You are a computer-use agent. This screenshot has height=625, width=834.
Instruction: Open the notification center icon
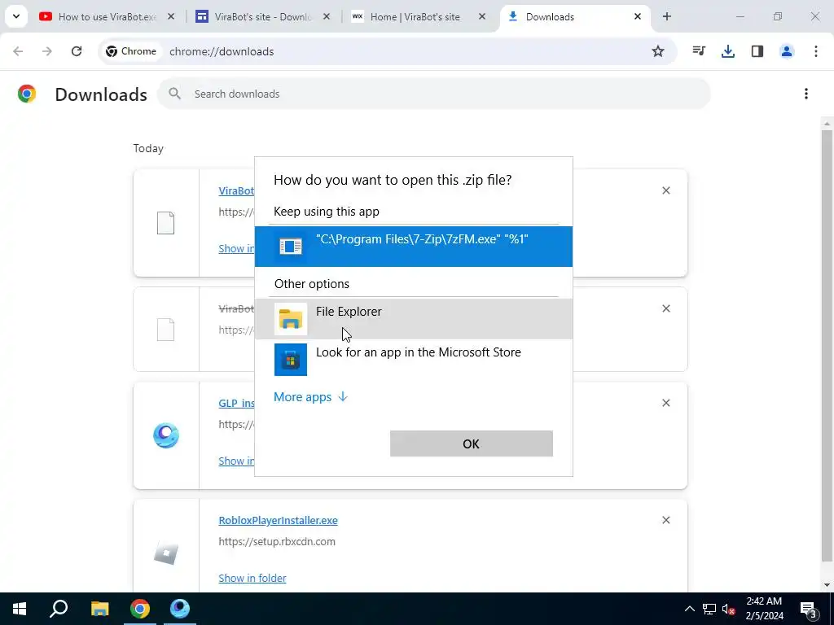(809, 609)
